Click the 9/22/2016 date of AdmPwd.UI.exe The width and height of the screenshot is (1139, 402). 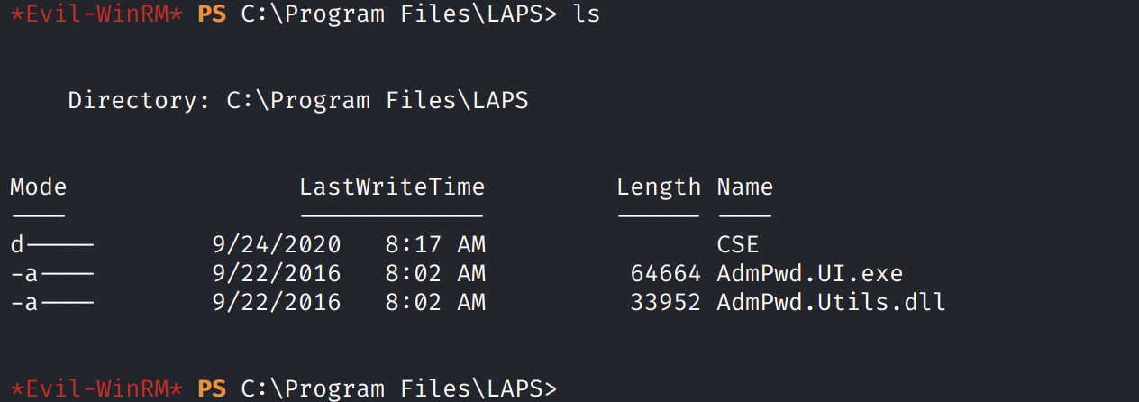(x=277, y=273)
